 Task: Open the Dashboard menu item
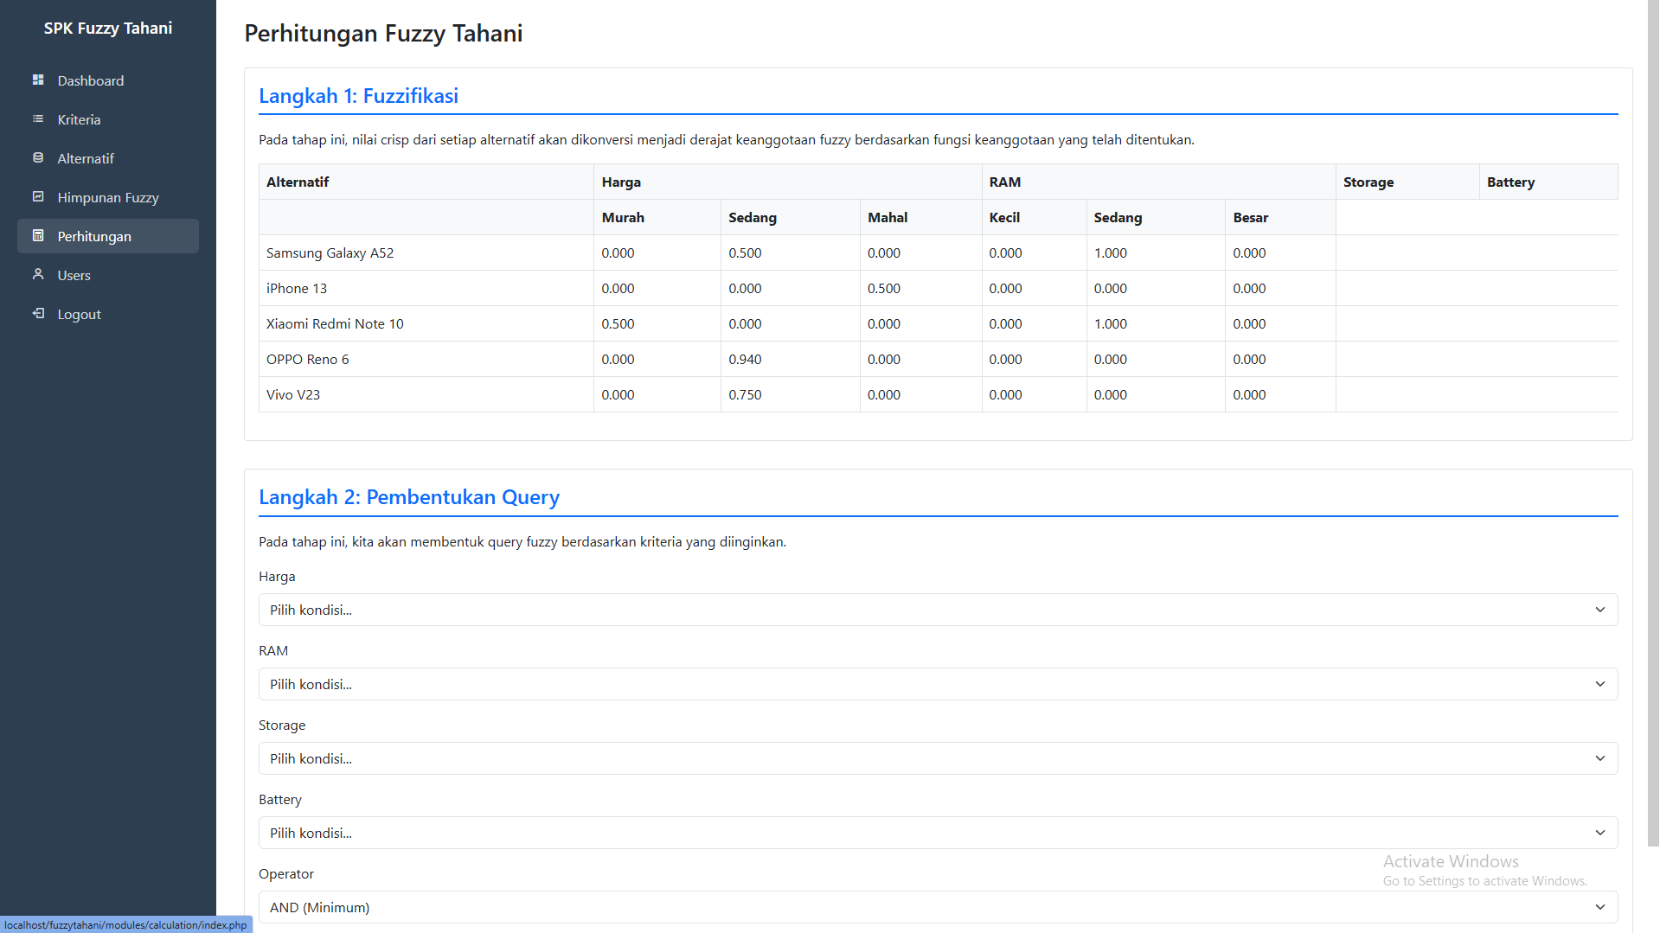click(108, 80)
